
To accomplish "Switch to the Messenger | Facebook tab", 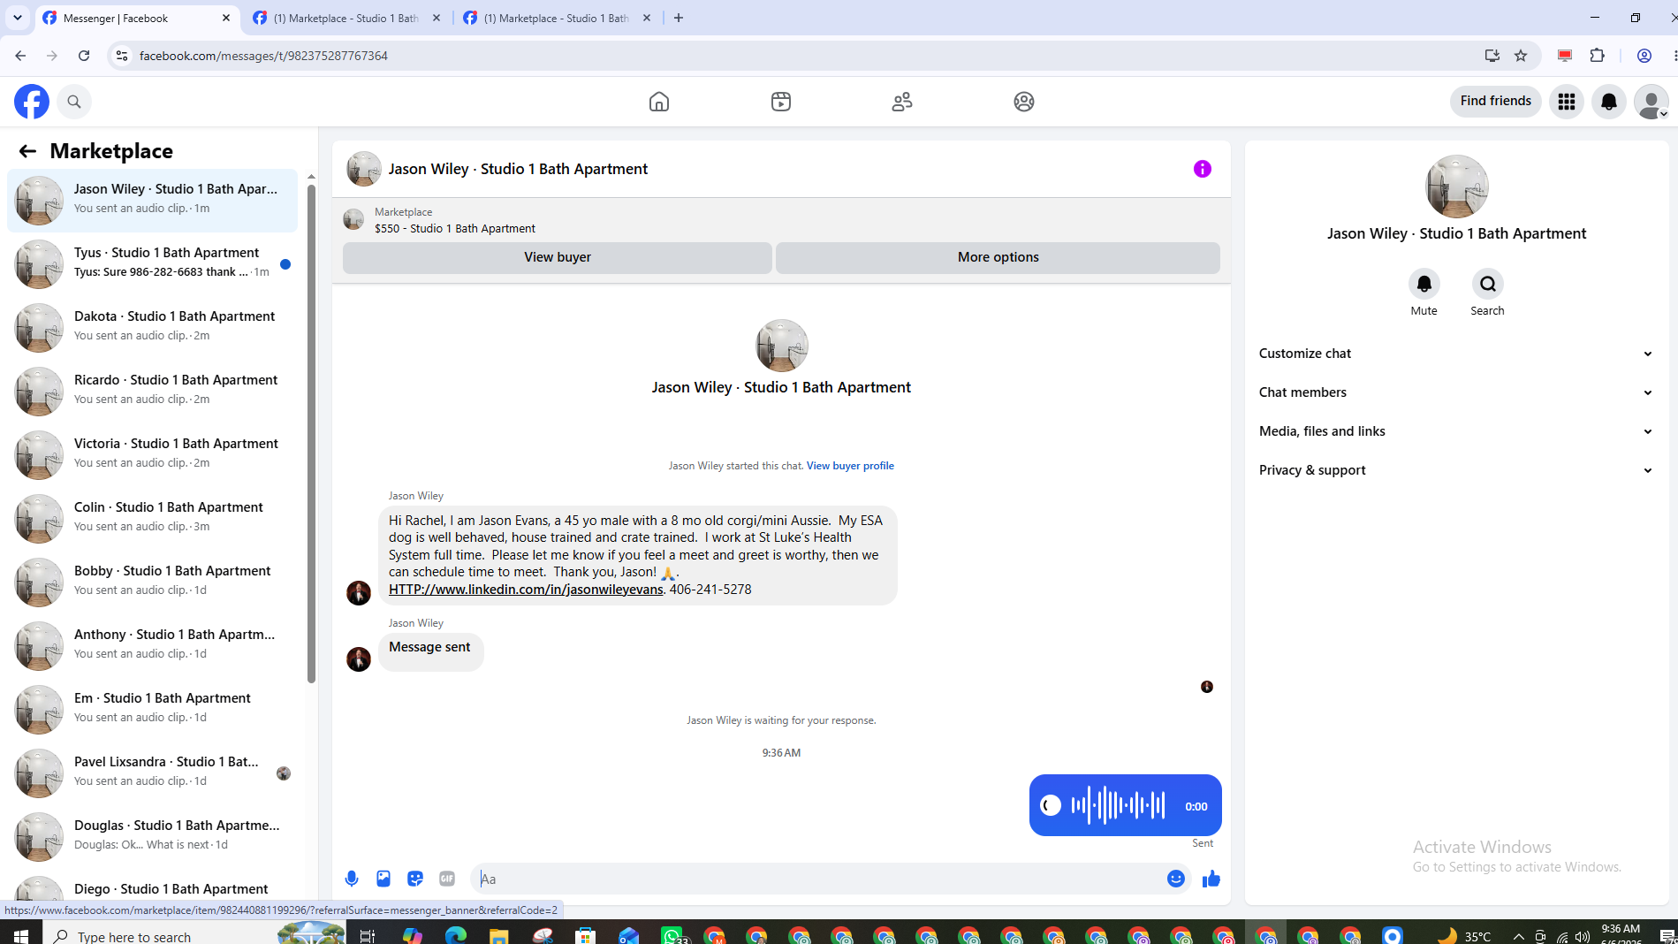I will click(138, 18).
